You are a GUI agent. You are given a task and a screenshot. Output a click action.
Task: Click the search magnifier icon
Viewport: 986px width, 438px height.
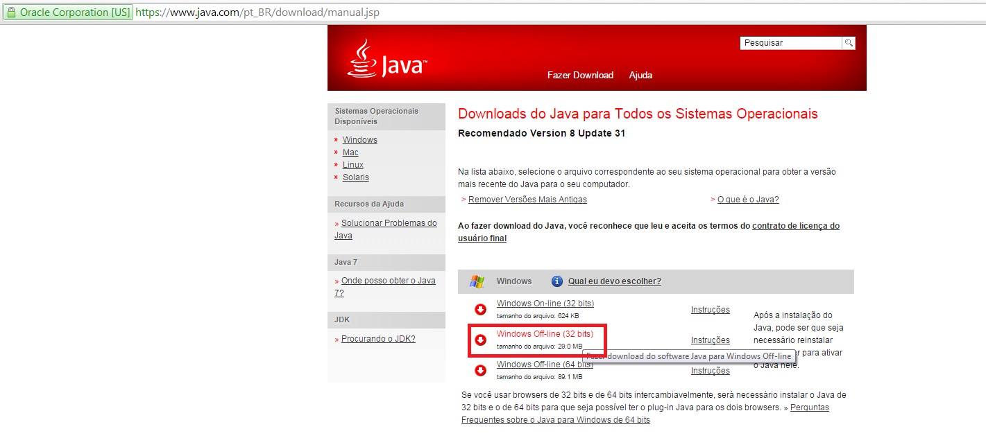pos(849,43)
